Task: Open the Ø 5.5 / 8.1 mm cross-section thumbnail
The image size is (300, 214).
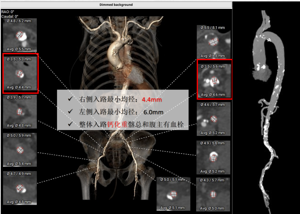Action: pyautogui.click(x=214, y=42)
